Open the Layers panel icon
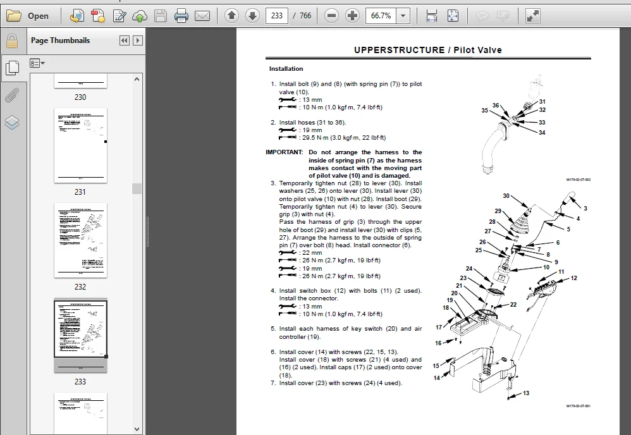The height and width of the screenshot is (435, 631). 12,122
